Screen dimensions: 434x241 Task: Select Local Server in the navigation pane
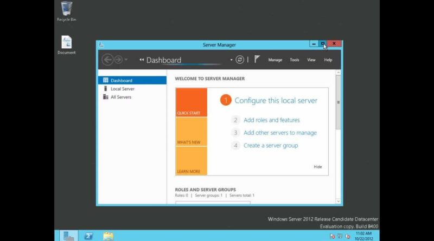tap(132, 89)
